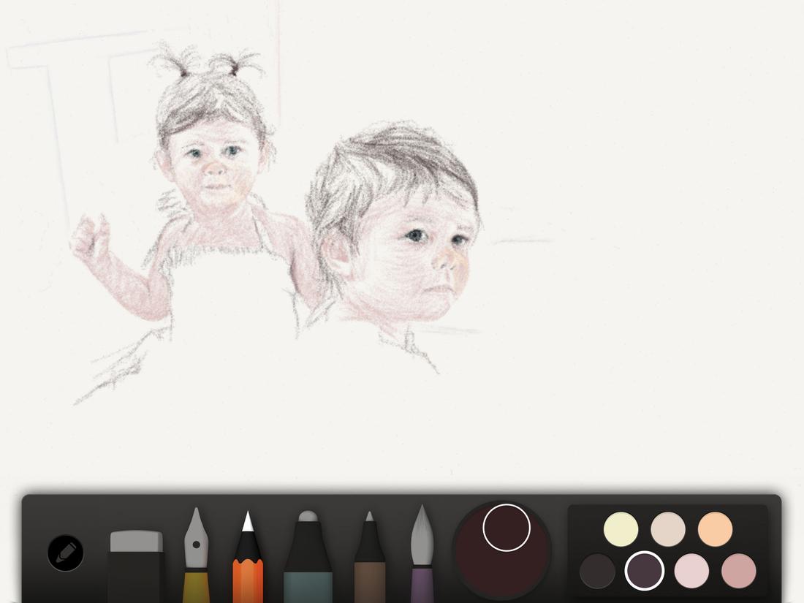Tap the pencil mode button on the left
This screenshot has width=804, height=603.
point(66,553)
